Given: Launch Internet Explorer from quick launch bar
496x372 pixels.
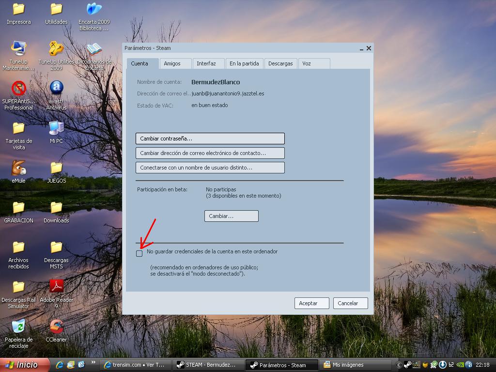Looking at the screenshot, I should [60, 365].
